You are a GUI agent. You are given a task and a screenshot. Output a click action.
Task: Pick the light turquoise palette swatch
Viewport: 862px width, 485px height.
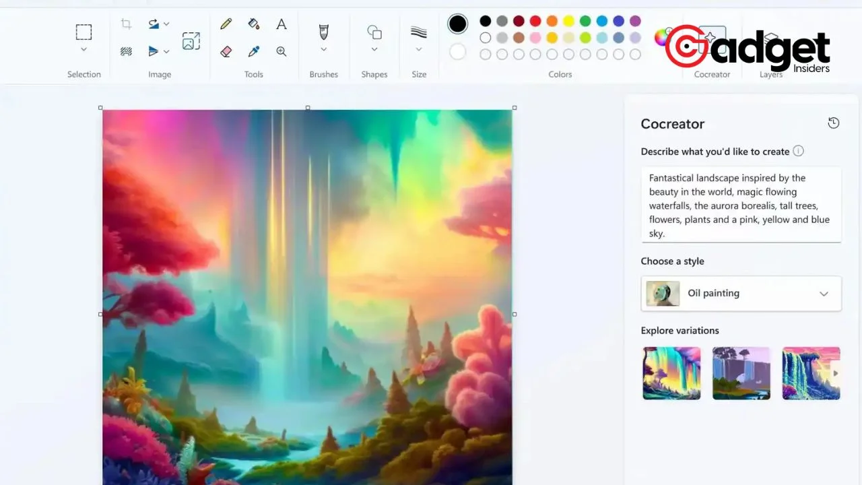pyautogui.click(x=601, y=38)
